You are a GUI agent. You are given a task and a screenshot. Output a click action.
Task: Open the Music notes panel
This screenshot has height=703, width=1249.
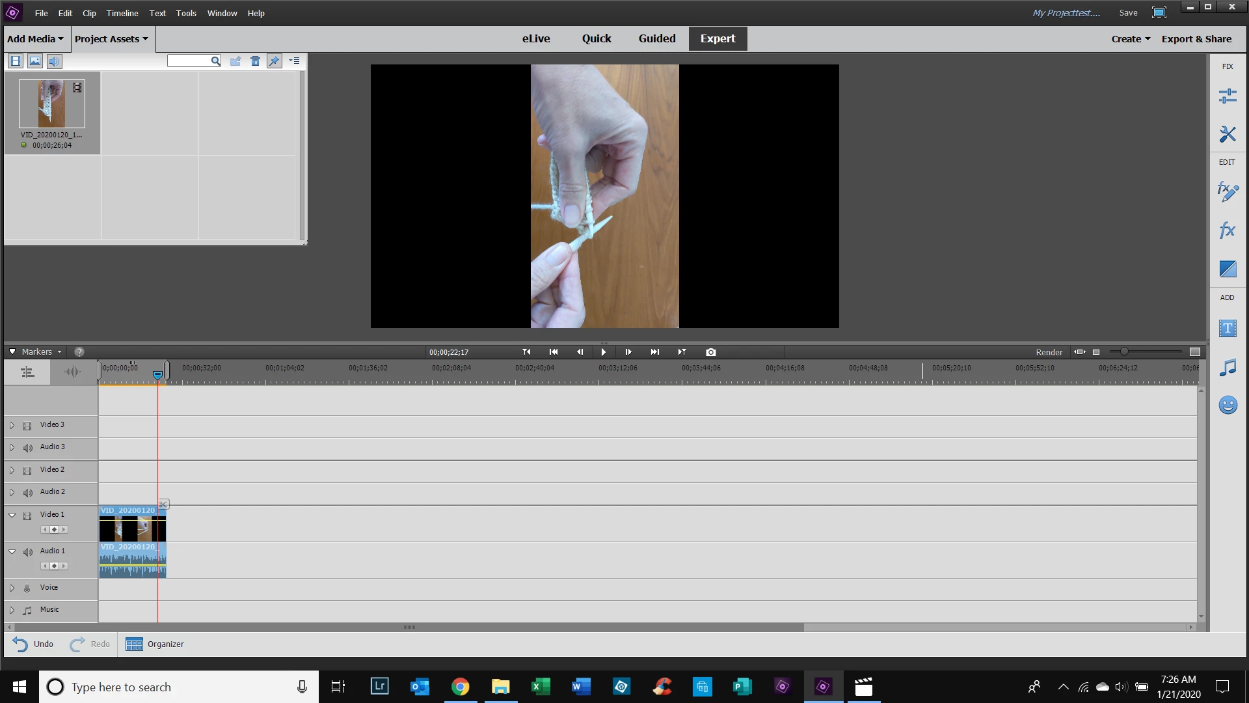[1228, 368]
